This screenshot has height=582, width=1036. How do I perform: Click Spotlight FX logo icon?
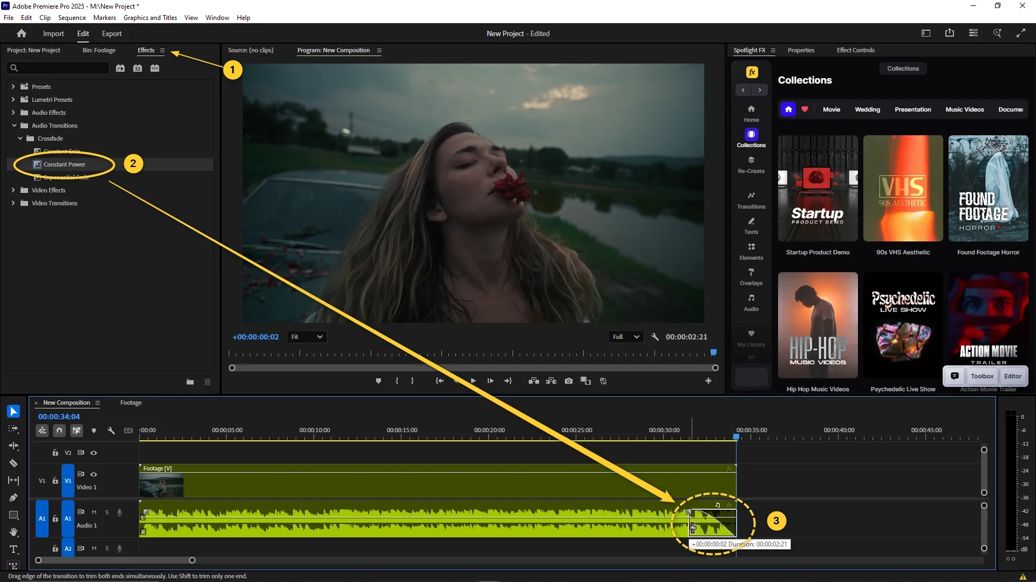[x=752, y=72]
